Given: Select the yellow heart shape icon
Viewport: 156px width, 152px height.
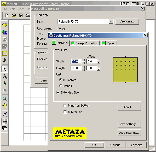Looking at the screenshot, I should (5, 25).
